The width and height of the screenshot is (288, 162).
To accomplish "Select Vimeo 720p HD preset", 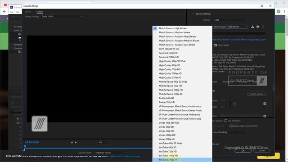I will pos(182,131).
